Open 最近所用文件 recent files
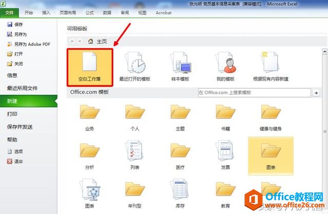The width and height of the screenshot is (328, 214). click(x=23, y=88)
